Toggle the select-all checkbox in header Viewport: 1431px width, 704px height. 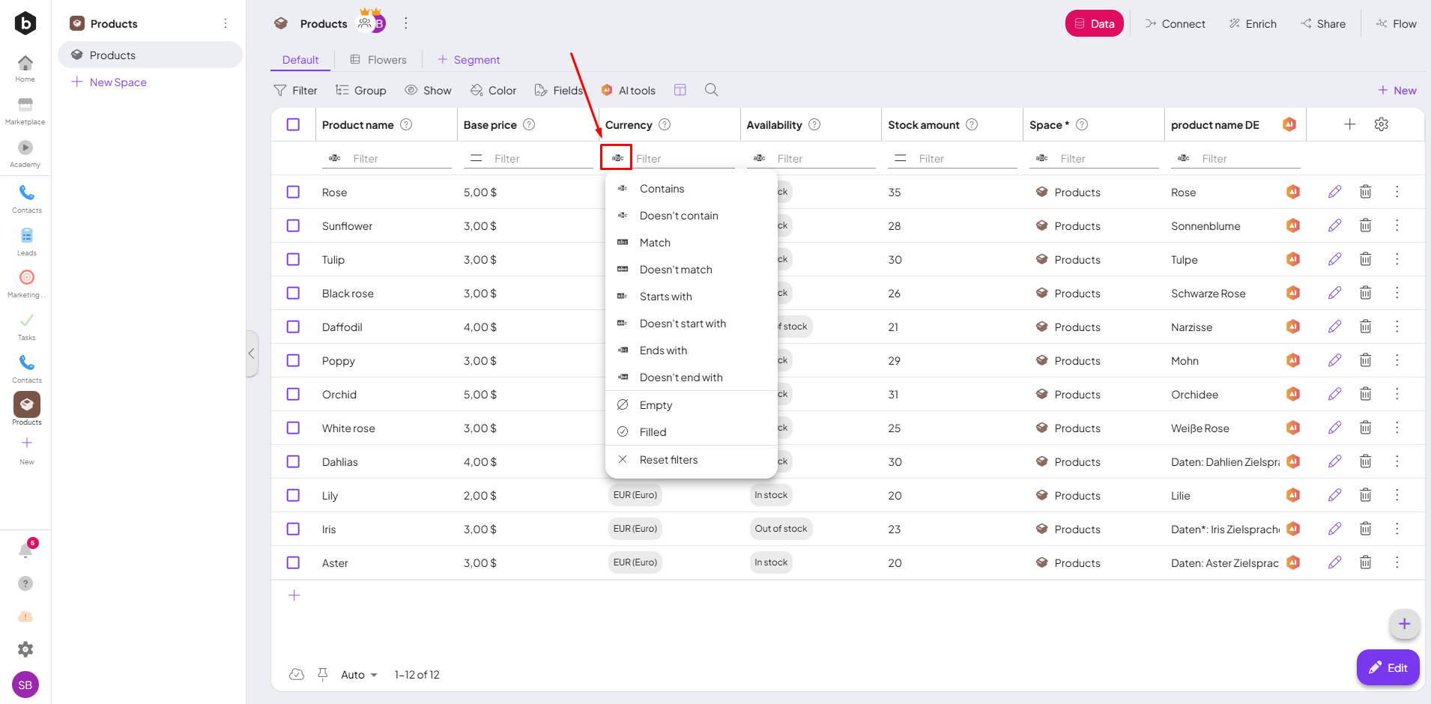pyautogui.click(x=293, y=124)
